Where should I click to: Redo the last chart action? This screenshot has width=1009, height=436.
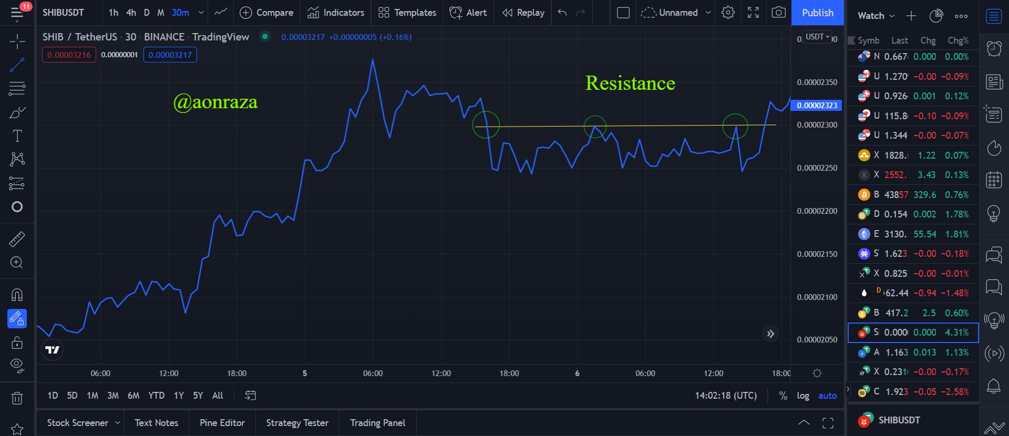(581, 13)
